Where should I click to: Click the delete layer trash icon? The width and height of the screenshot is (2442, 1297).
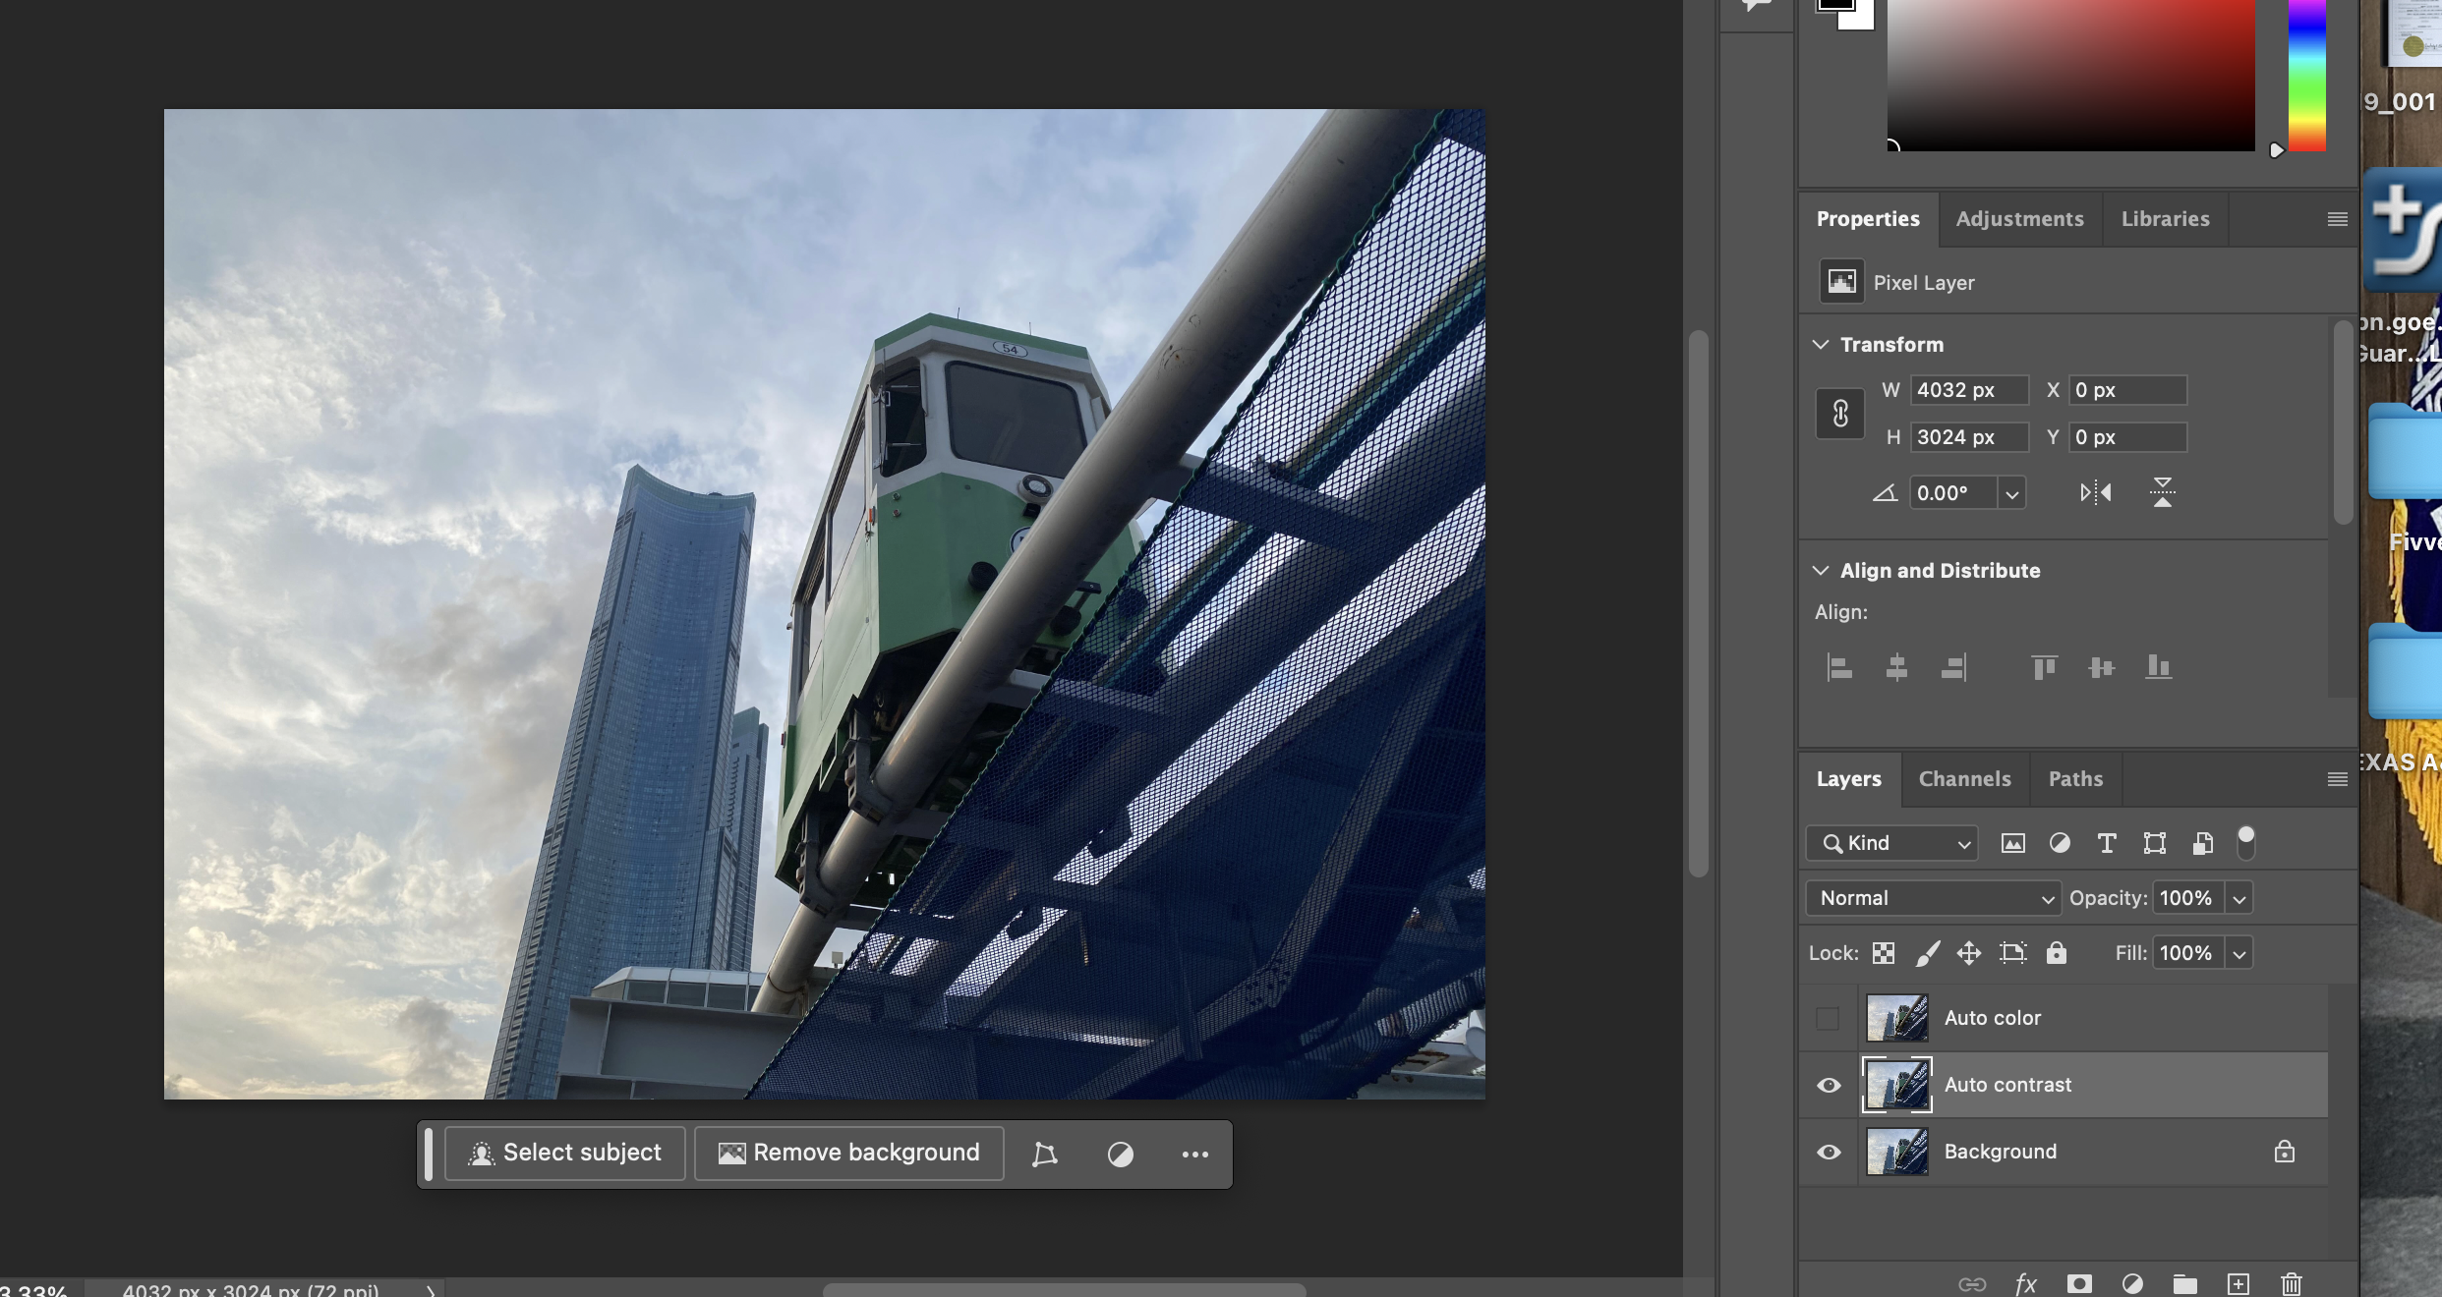pos(2291,1283)
